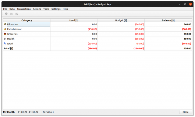Maximize the DRF Budget Rep window
The height and width of the screenshot is (117, 195).
click(x=185, y=4)
